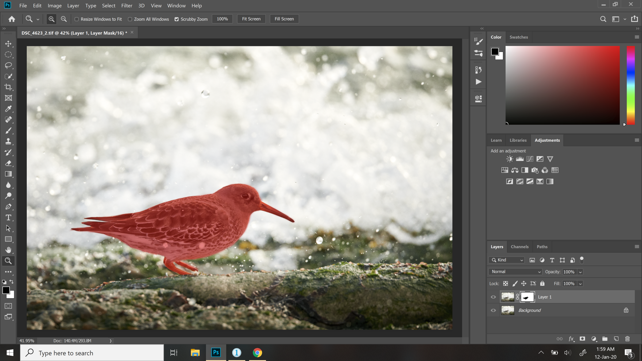Screen dimensions: 642x361
Task: Open the Filter menu
Action: (x=127, y=6)
